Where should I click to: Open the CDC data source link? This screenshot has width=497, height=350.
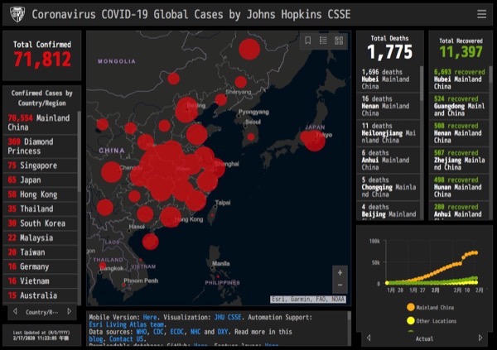[158, 332]
